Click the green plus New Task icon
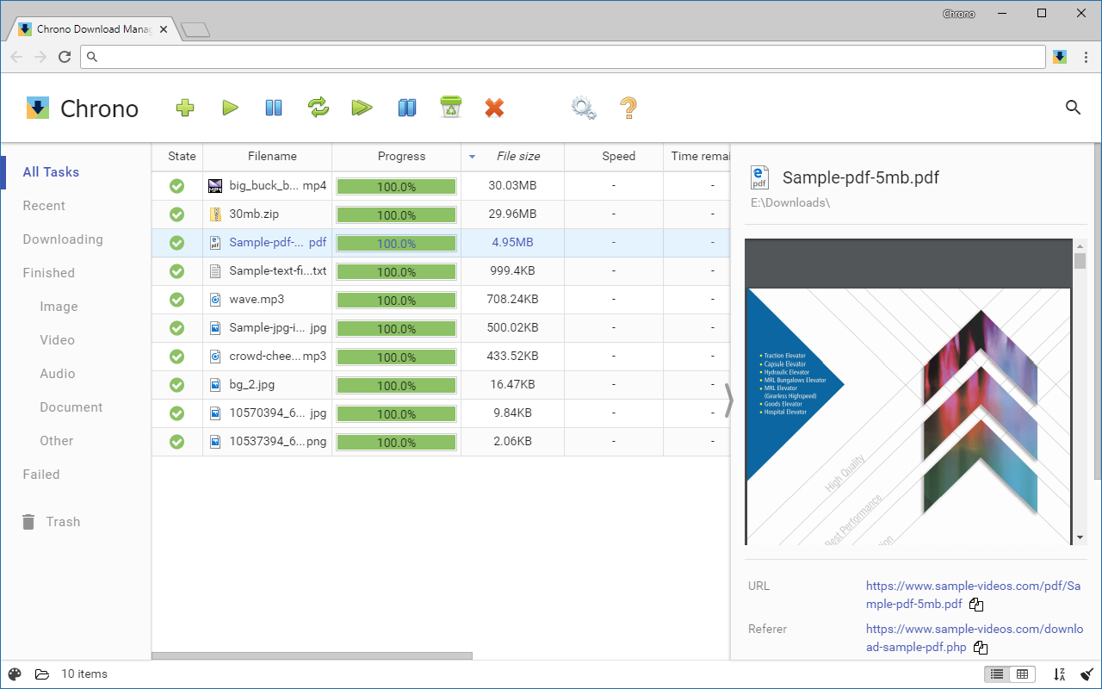Image resolution: width=1102 pixels, height=689 pixels. [185, 108]
